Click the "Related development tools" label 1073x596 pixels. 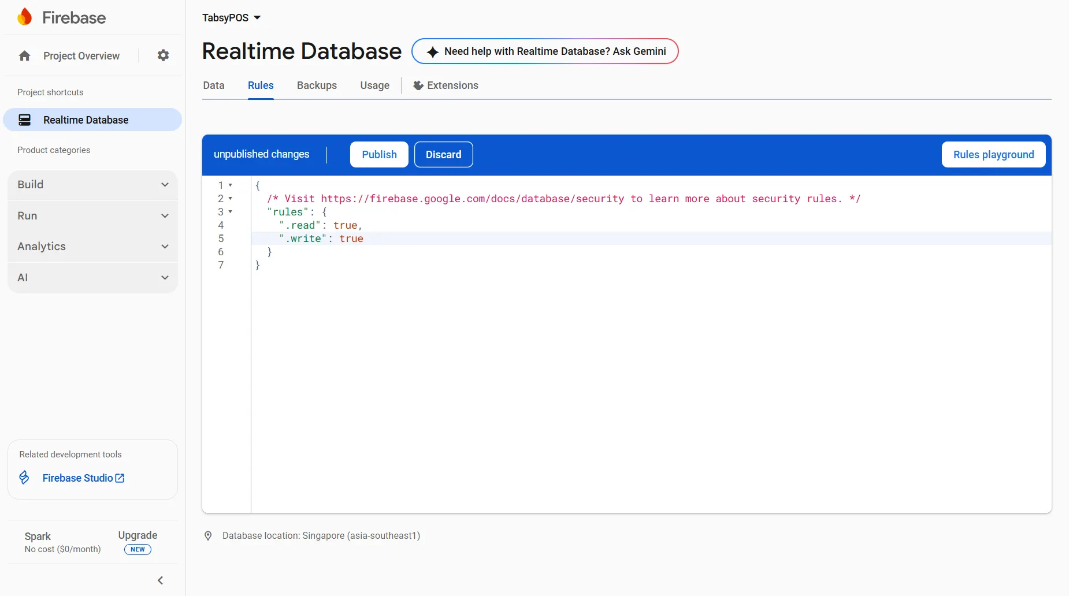click(70, 455)
